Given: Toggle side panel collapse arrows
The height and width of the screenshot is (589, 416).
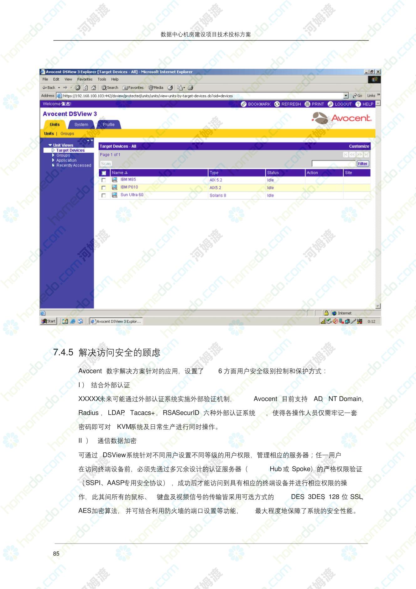Looking at the screenshot, I should pyautogui.click(x=90, y=140).
